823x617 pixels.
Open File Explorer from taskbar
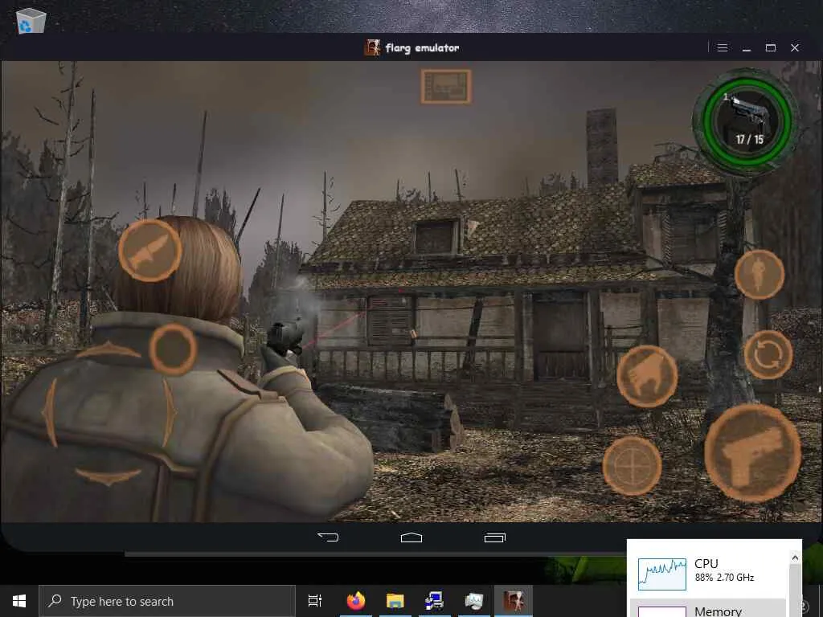click(x=395, y=601)
